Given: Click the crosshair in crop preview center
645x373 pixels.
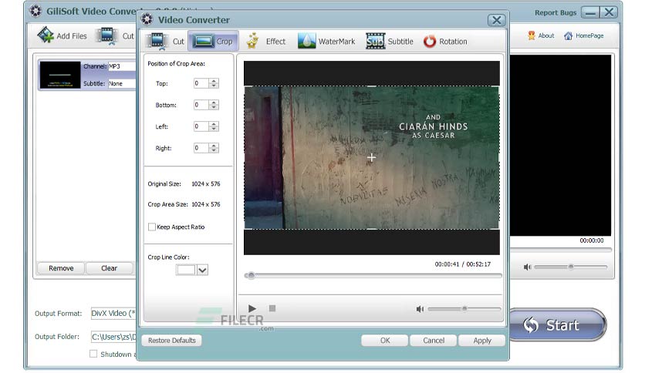Looking at the screenshot, I should pyautogui.click(x=371, y=157).
